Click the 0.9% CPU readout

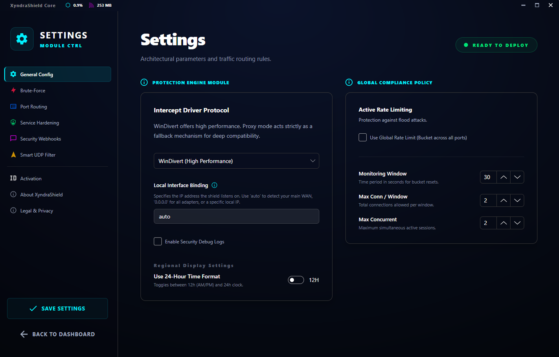click(x=78, y=6)
